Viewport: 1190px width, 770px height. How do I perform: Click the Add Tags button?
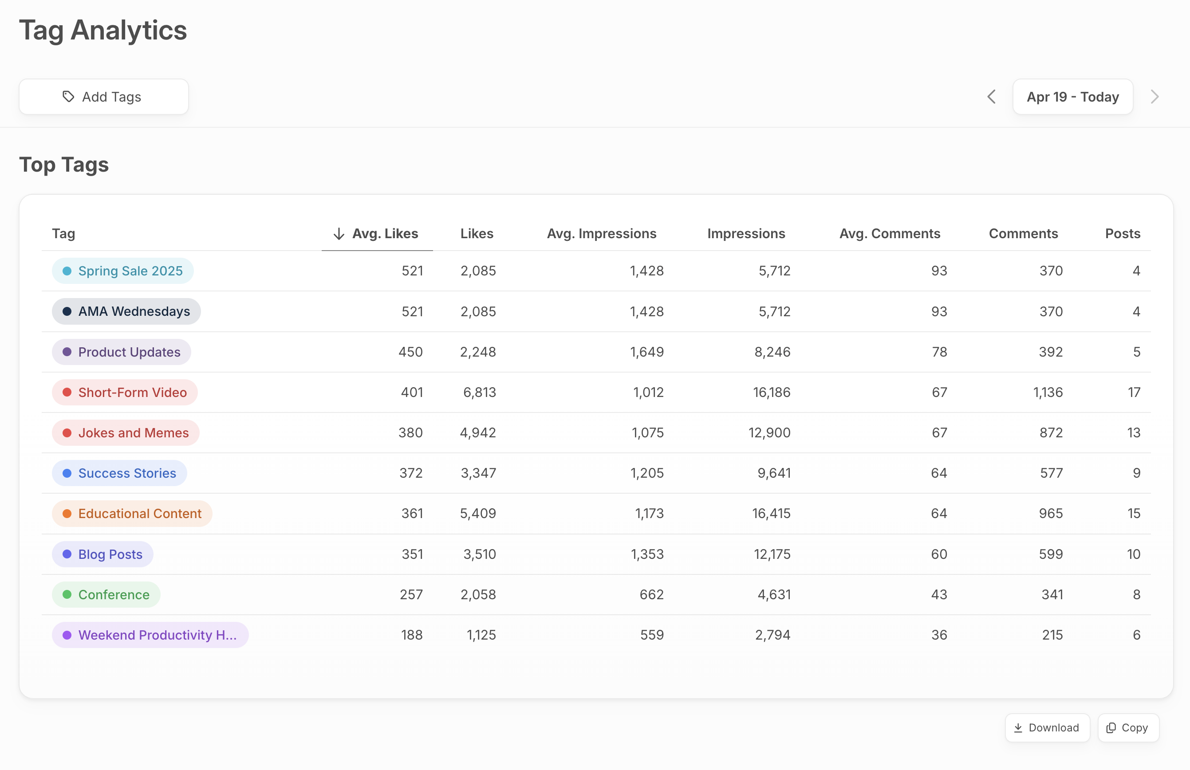(103, 96)
